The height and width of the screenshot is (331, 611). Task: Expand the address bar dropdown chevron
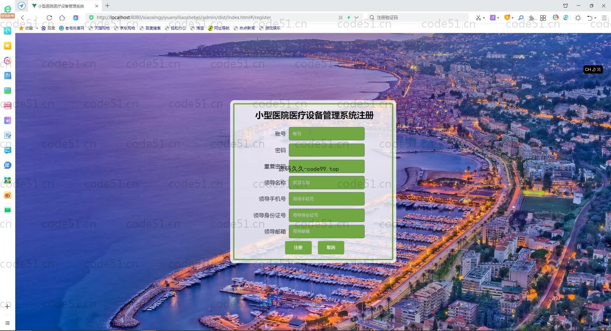(x=356, y=18)
